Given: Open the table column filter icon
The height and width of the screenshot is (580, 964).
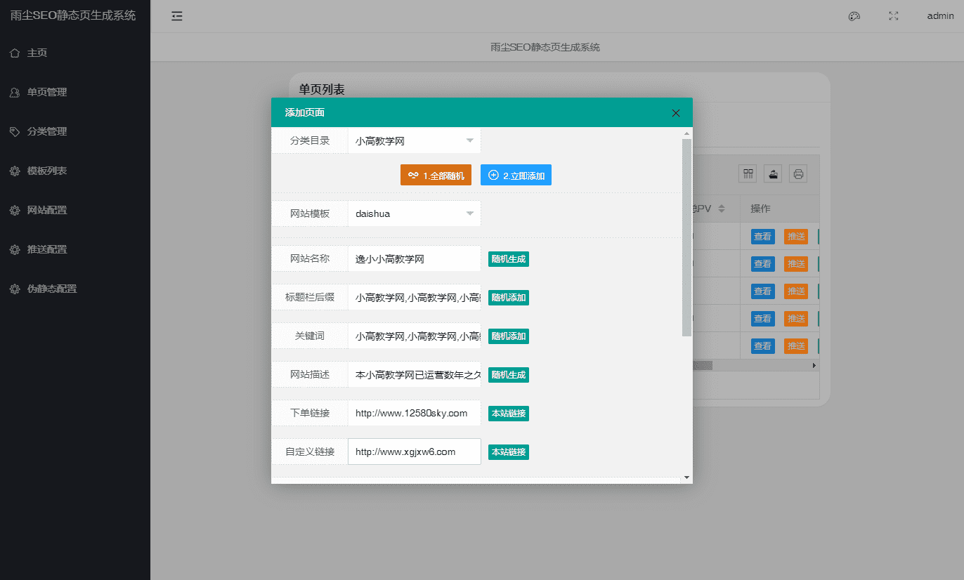Looking at the screenshot, I should (x=748, y=173).
